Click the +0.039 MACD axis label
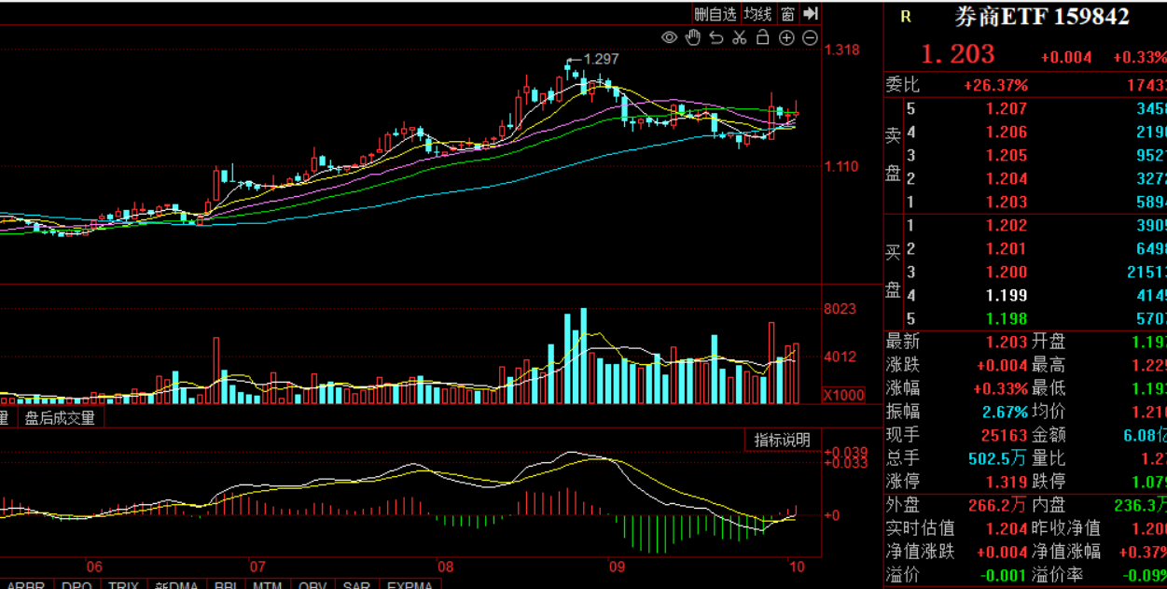This screenshot has height=589, width=1167. point(846,452)
